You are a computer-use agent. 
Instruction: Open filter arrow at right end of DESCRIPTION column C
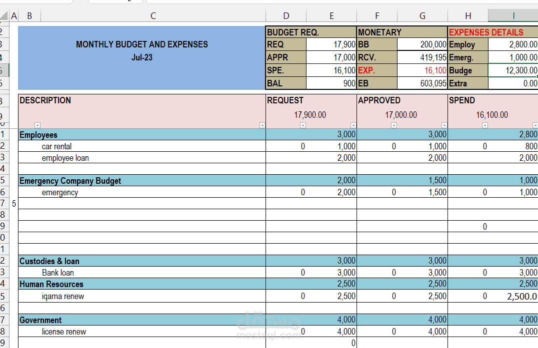point(262,125)
